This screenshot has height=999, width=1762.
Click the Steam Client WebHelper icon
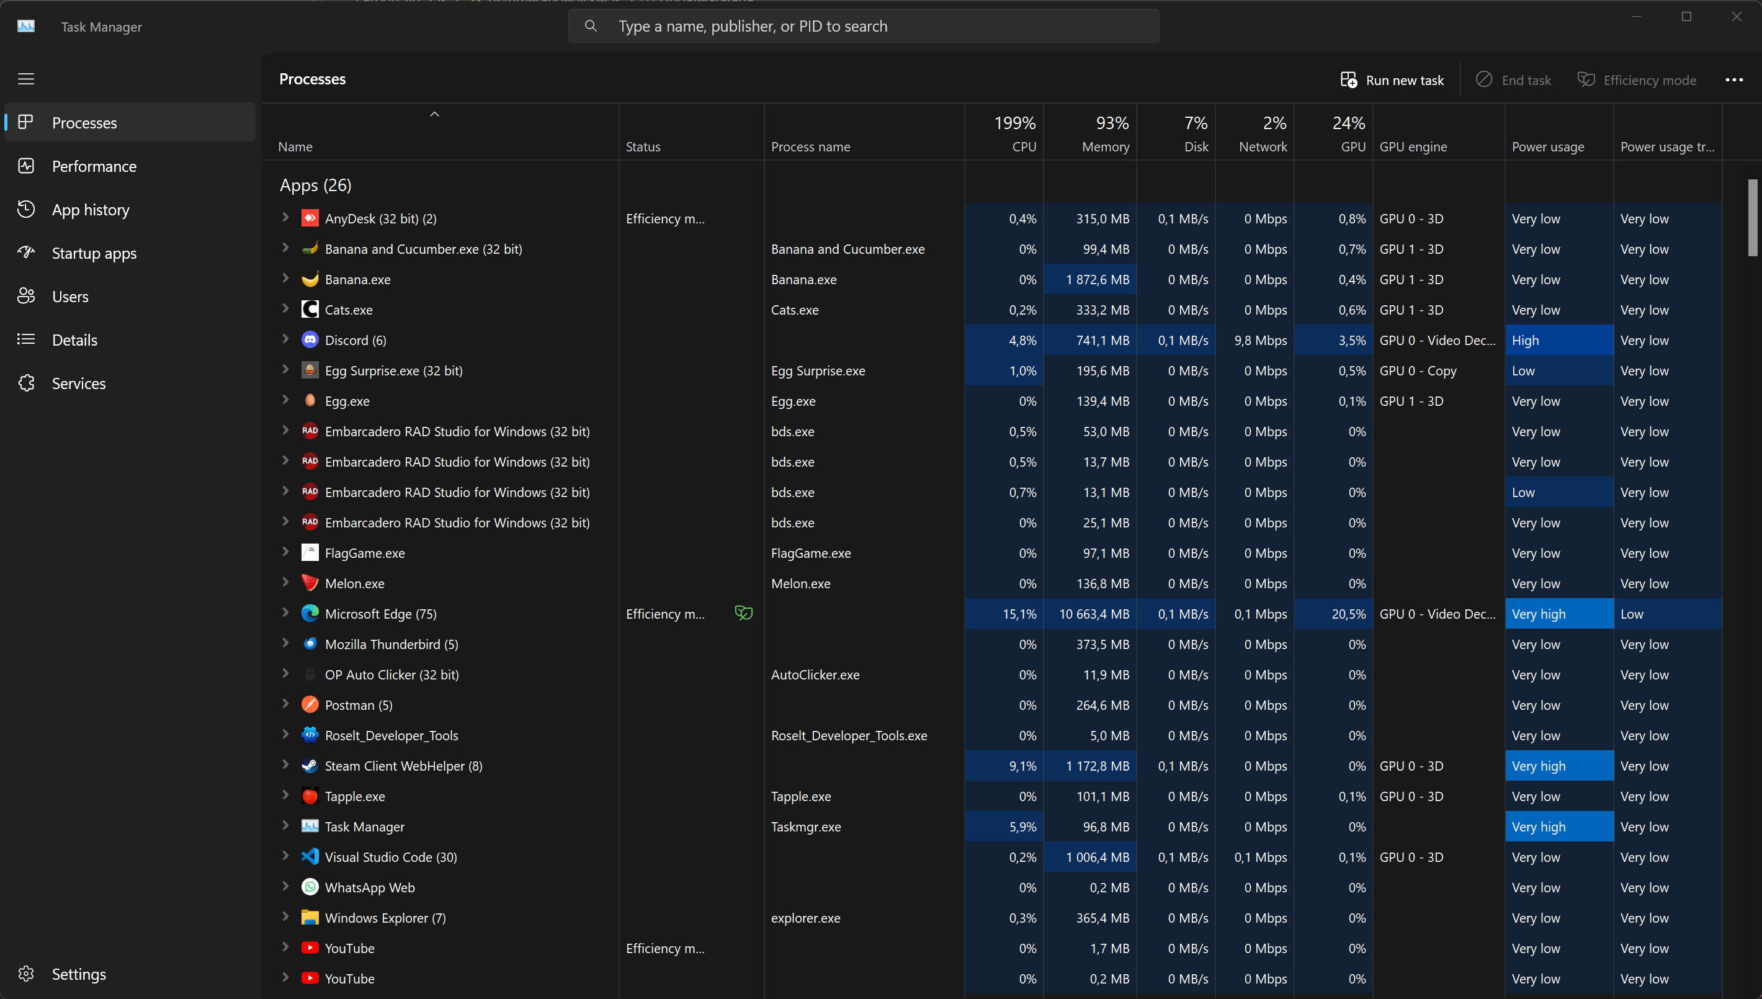coord(310,766)
